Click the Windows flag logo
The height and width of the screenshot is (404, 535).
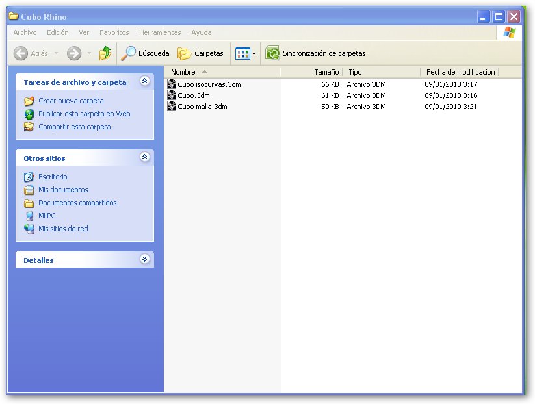[x=510, y=32]
